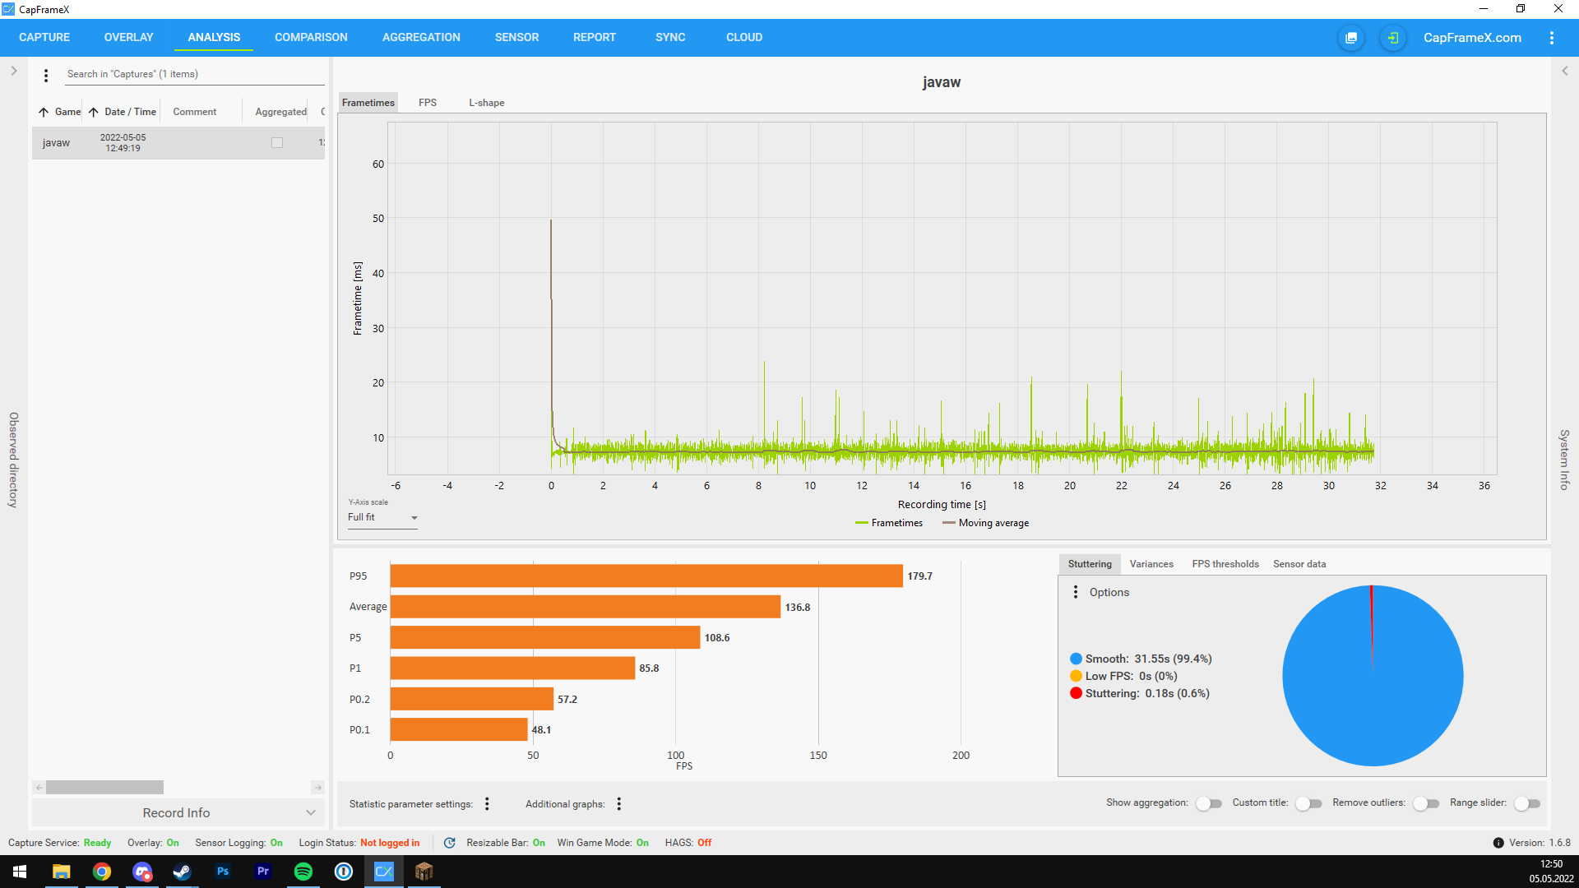Open Additional graphs options menu

click(x=619, y=803)
